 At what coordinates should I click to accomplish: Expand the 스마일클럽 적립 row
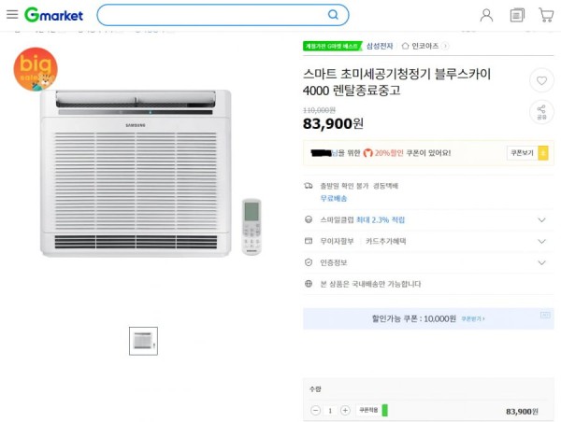pos(428,219)
